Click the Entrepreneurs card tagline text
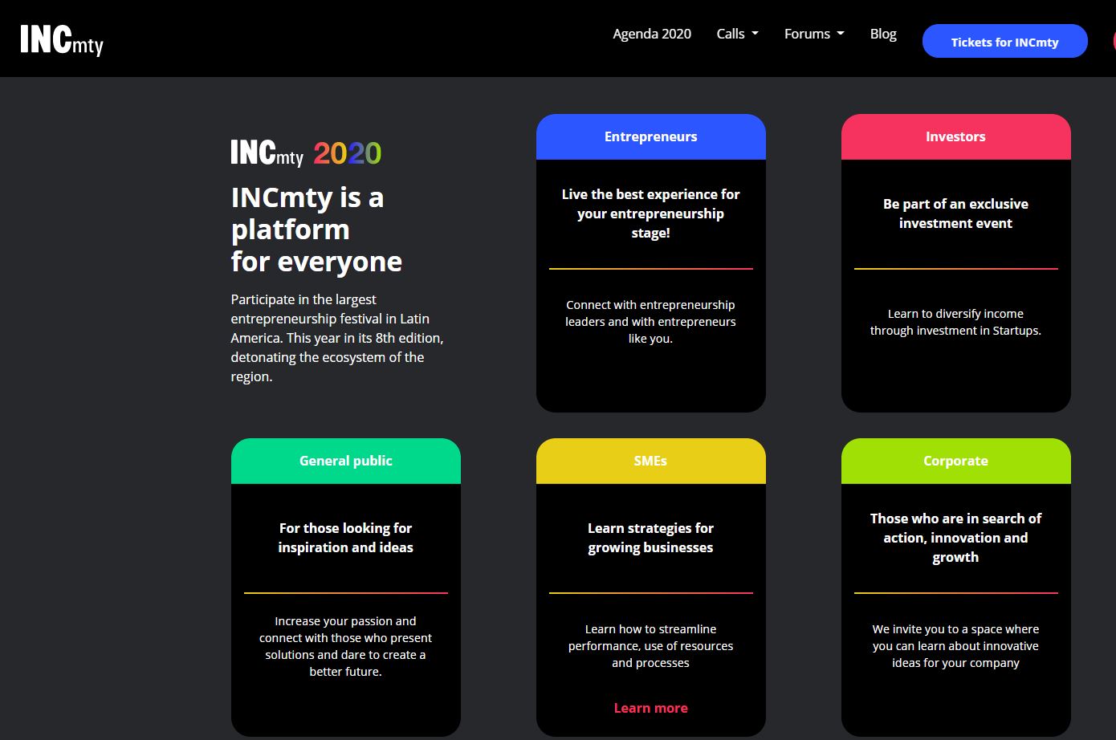This screenshot has height=740, width=1116. tap(650, 213)
